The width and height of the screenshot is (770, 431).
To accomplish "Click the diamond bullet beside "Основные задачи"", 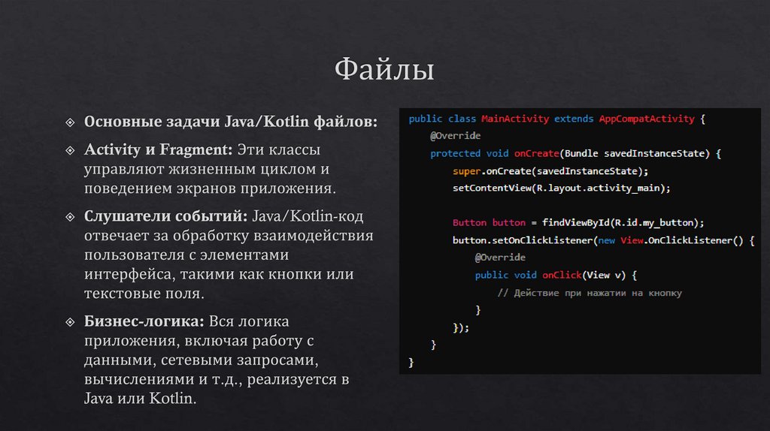I will click(70, 122).
